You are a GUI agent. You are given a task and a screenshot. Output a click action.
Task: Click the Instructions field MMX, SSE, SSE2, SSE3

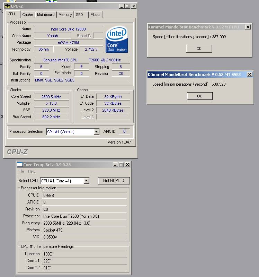pos(82,80)
